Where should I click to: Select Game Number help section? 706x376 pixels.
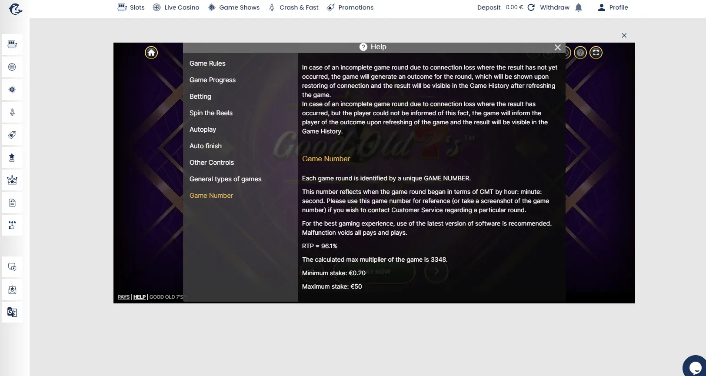click(x=211, y=196)
